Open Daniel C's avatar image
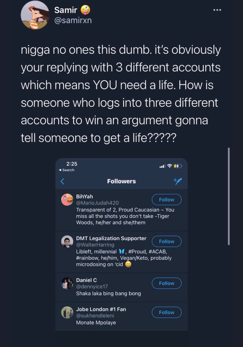Screen dimensions: 243x347 [x=67, y=283]
